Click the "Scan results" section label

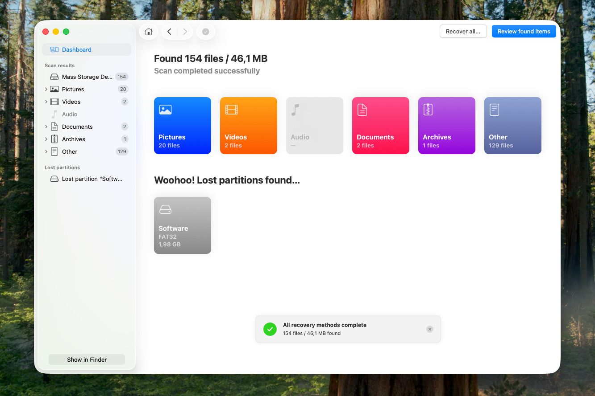pyautogui.click(x=59, y=65)
